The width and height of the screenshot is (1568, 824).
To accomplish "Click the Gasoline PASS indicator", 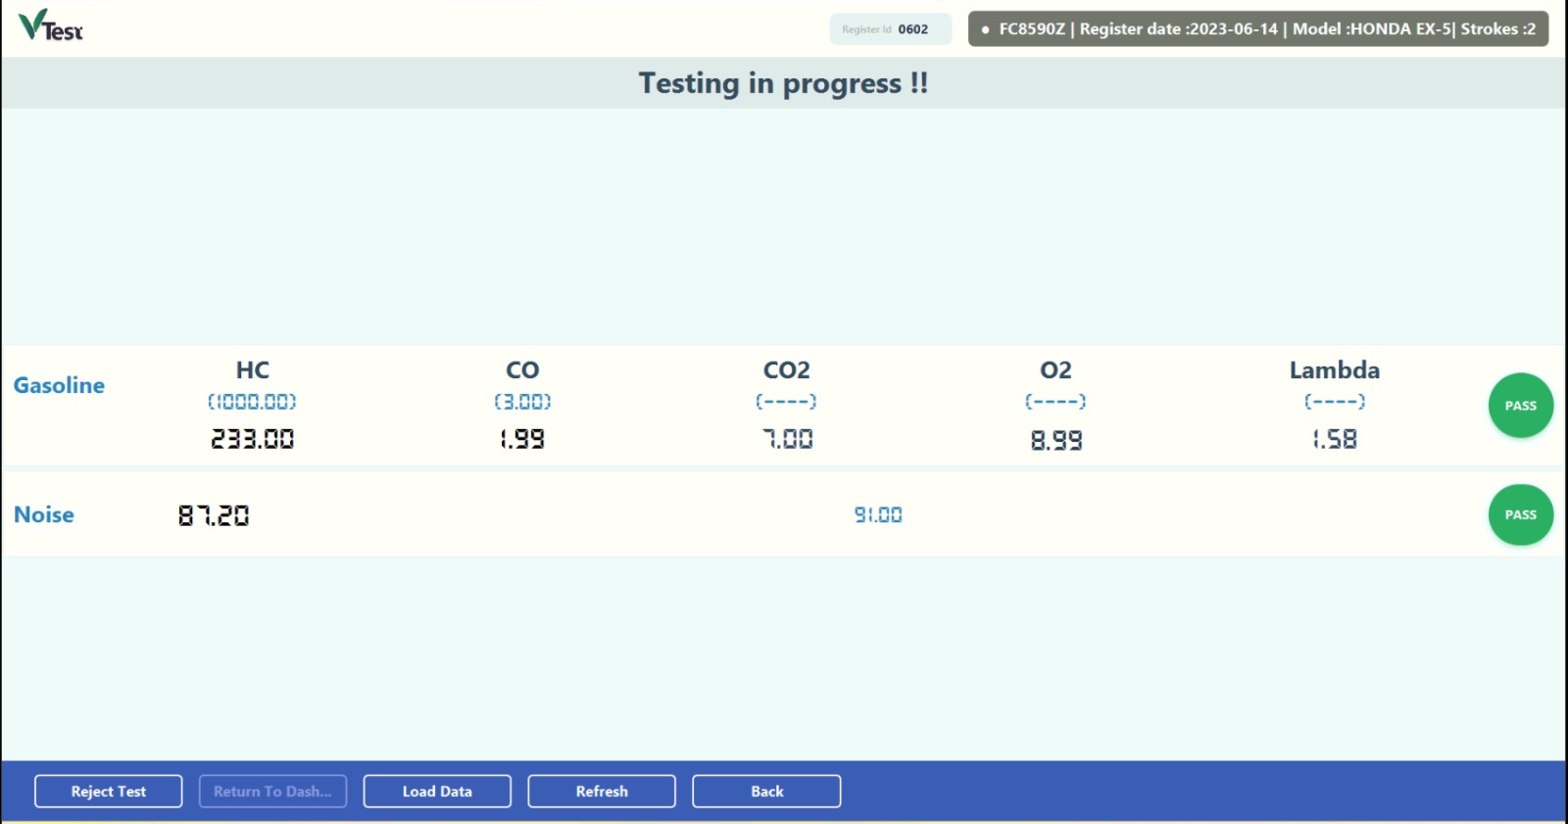I will 1521,406.
